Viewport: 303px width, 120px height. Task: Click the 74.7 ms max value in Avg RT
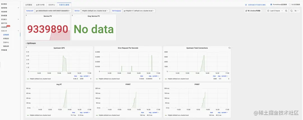(73, 115)
